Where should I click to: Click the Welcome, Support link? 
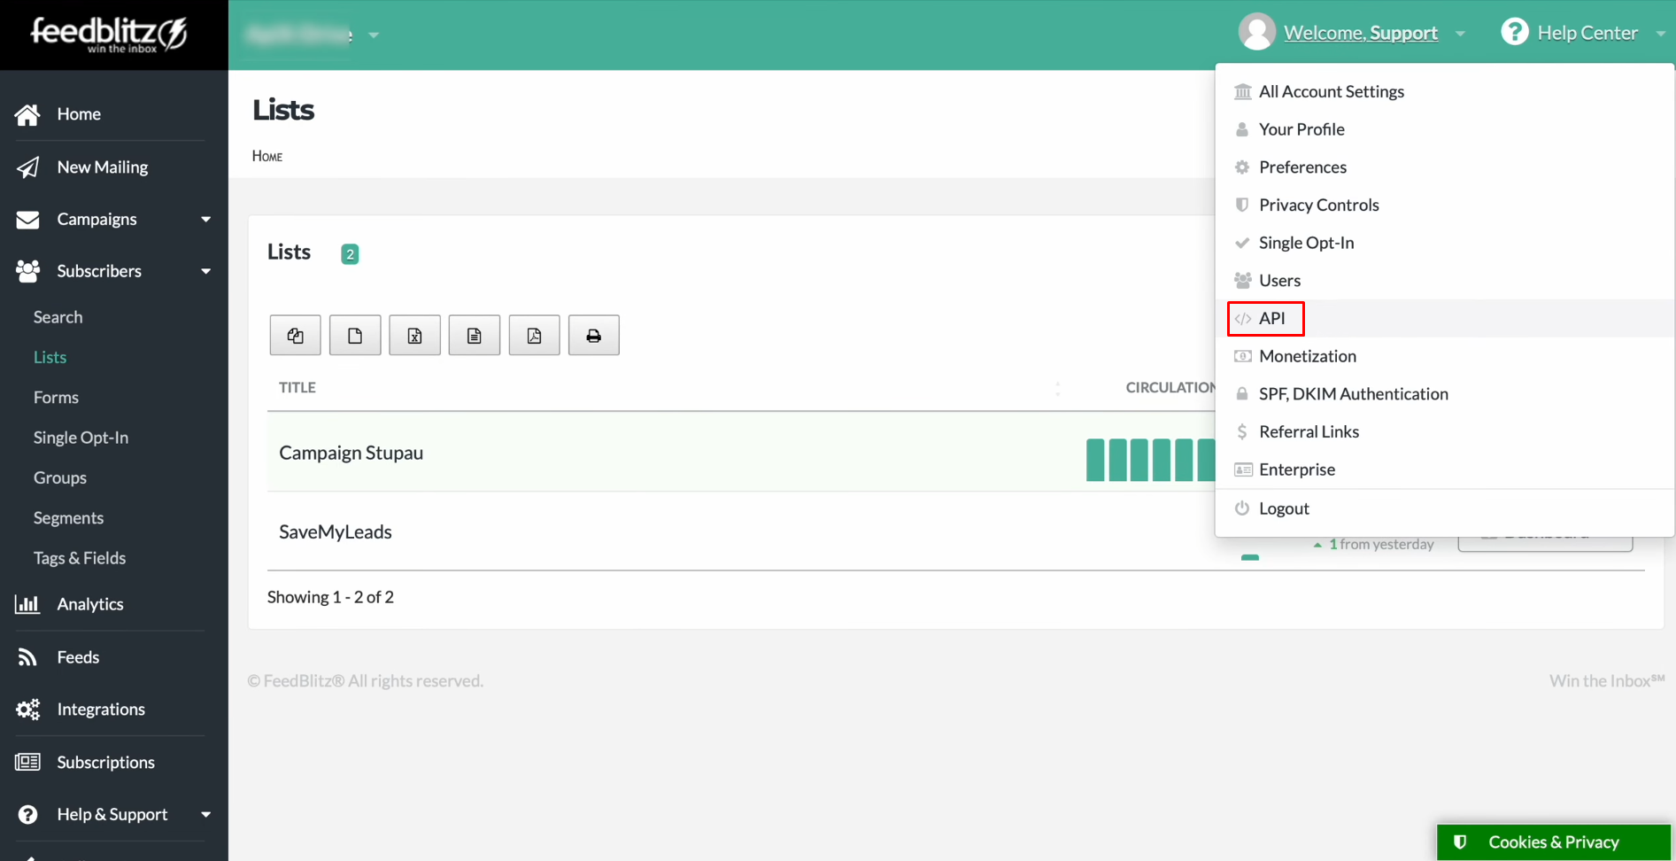tap(1360, 34)
